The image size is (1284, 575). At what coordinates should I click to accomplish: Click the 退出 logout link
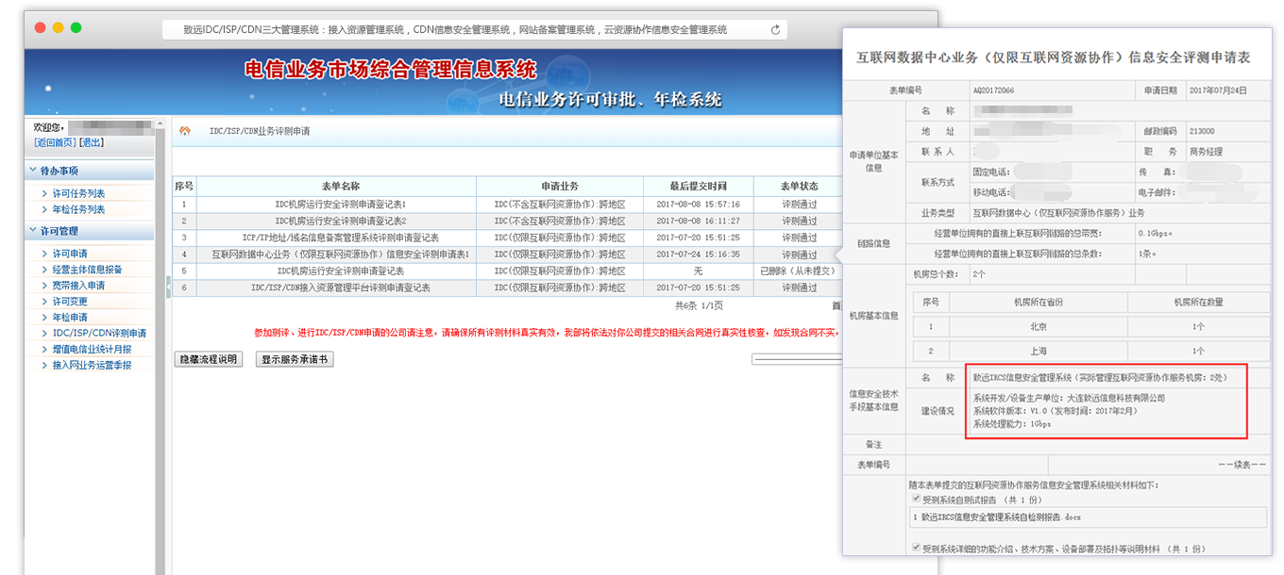coord(92,142)
